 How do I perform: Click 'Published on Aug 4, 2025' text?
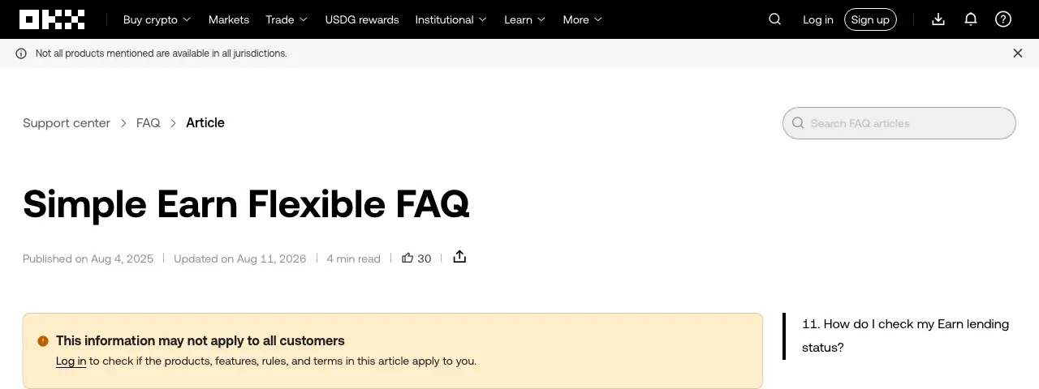point(88,259)
